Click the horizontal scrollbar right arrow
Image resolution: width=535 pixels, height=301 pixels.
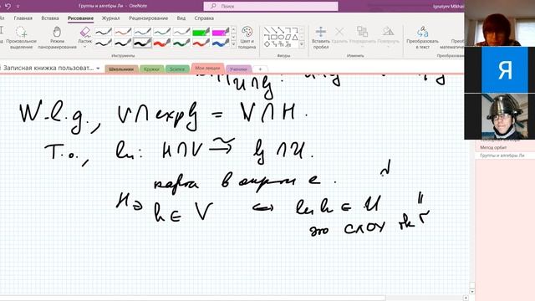point(466,298)
